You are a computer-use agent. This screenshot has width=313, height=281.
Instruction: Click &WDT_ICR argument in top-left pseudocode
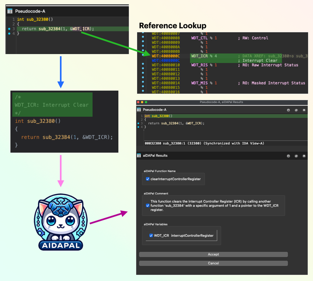pos(80,29)
